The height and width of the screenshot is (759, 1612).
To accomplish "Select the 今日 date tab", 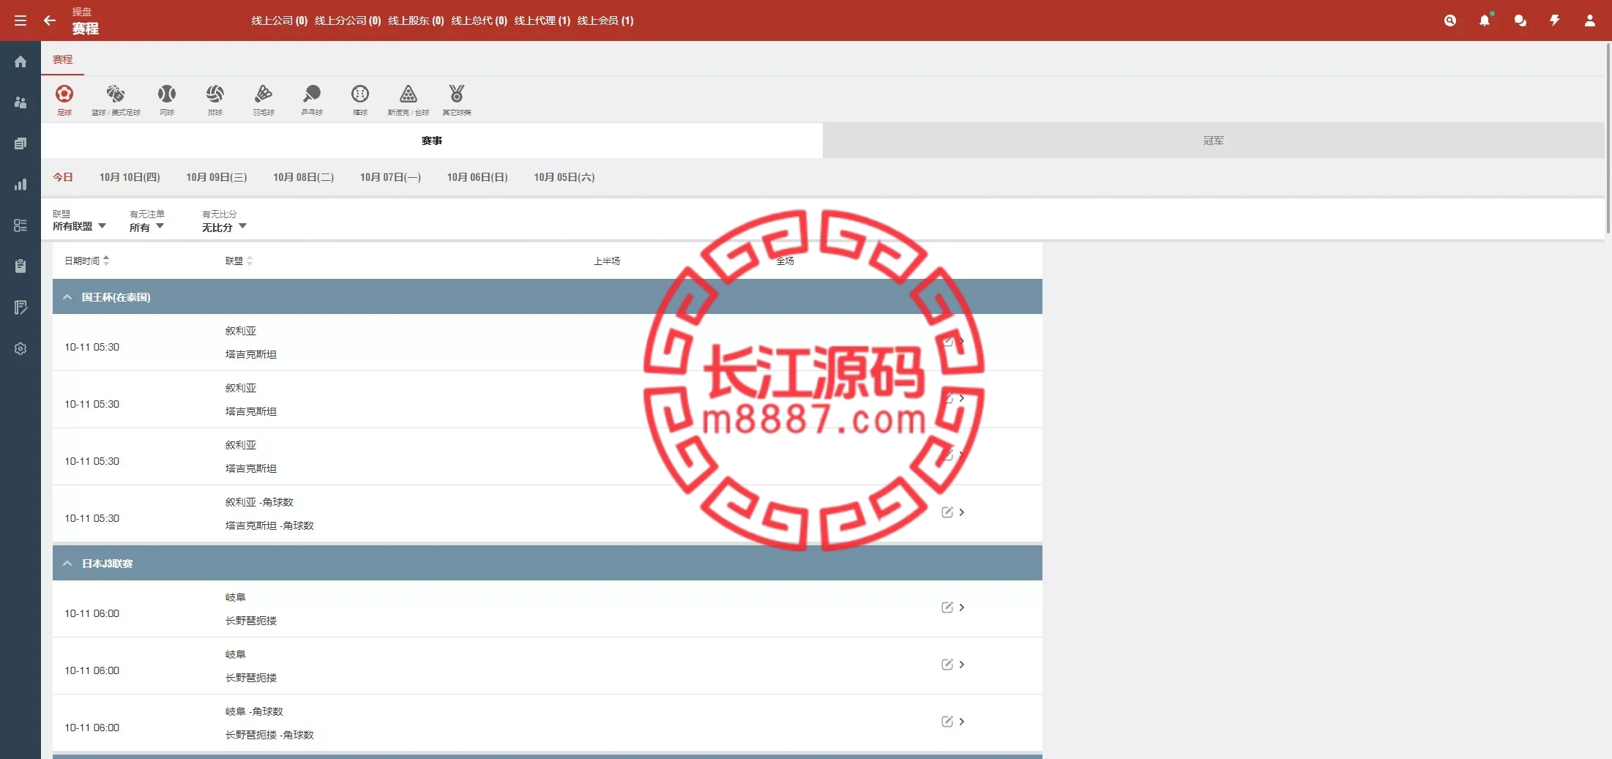I will point(63,177).
